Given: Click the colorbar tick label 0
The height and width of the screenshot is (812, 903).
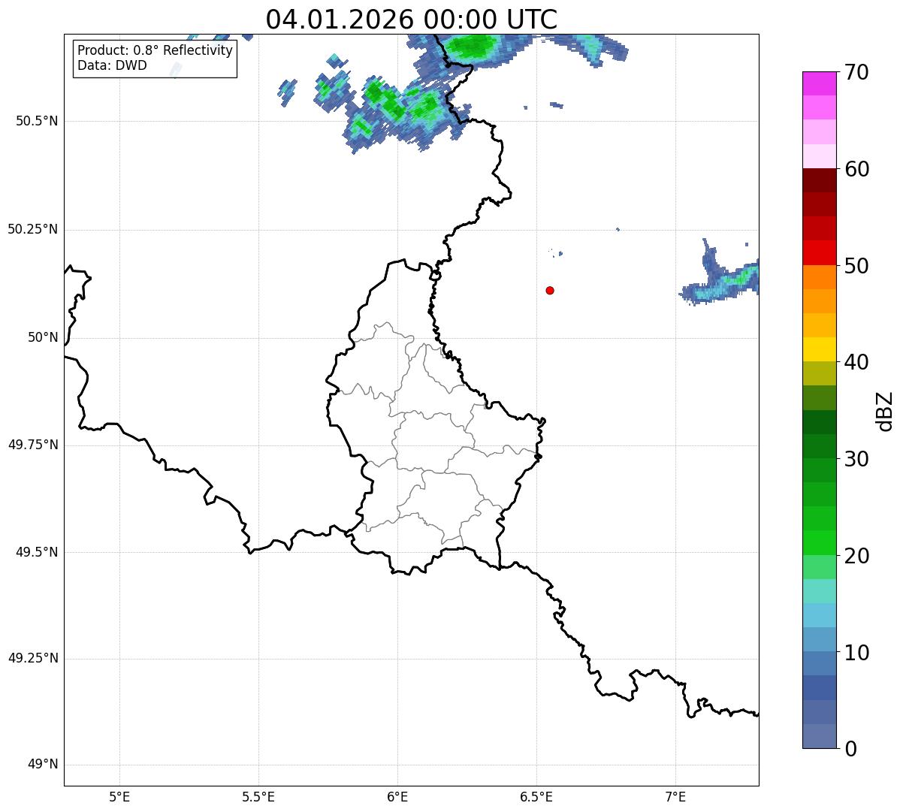Looking at the screenshot, I should [x=850, y=748].
